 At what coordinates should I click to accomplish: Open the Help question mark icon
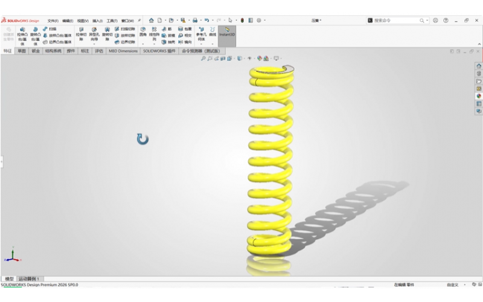click(446, 21)
